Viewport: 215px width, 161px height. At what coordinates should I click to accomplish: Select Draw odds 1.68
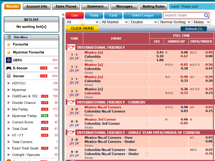(x=160, y=60)
